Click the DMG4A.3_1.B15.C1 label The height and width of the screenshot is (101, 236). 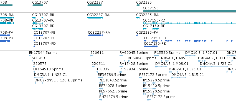click(187, 75)
